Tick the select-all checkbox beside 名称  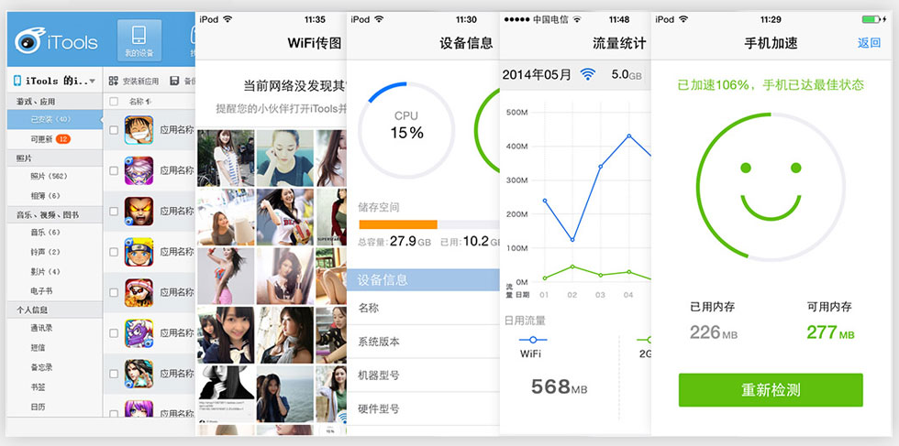click(x=114, y=102)
